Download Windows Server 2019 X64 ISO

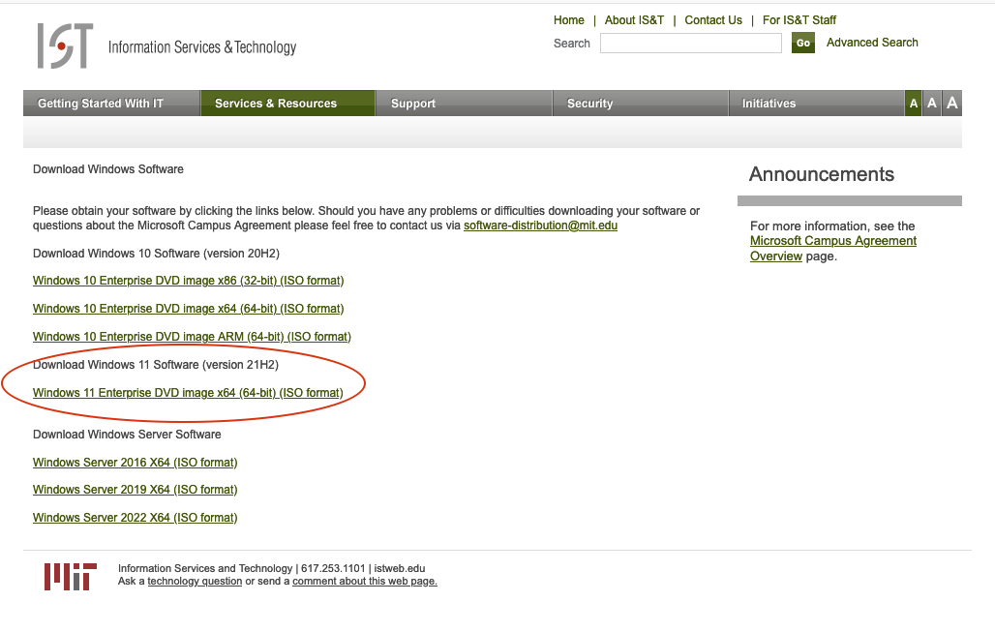[136, 490]
